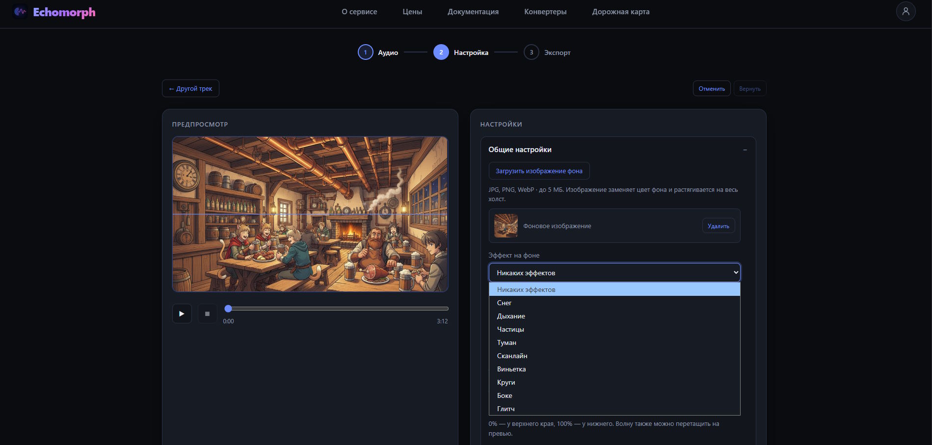The image size is (932, 445).
Task: Open Дорожная карта page
Action: (620, 12)
